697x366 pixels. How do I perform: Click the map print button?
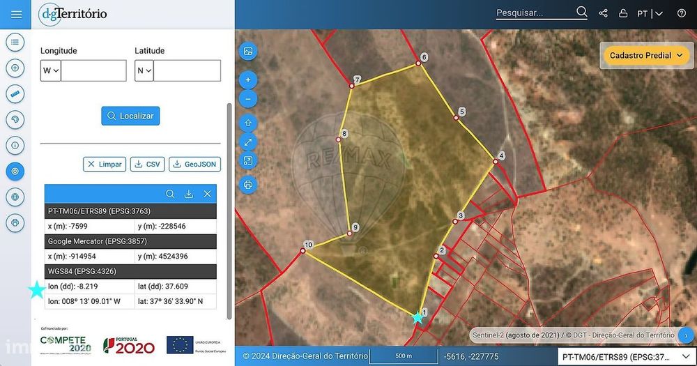click(248, 185)
